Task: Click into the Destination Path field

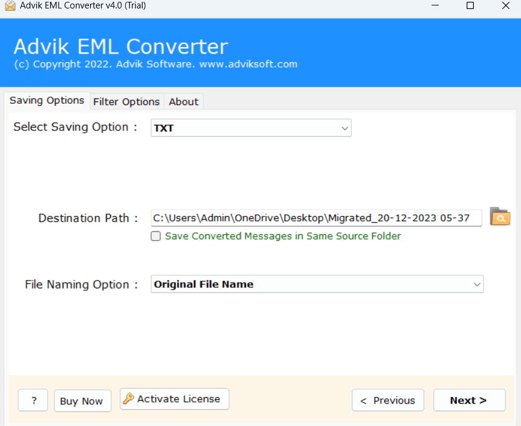Action: [x=316, y=218]
